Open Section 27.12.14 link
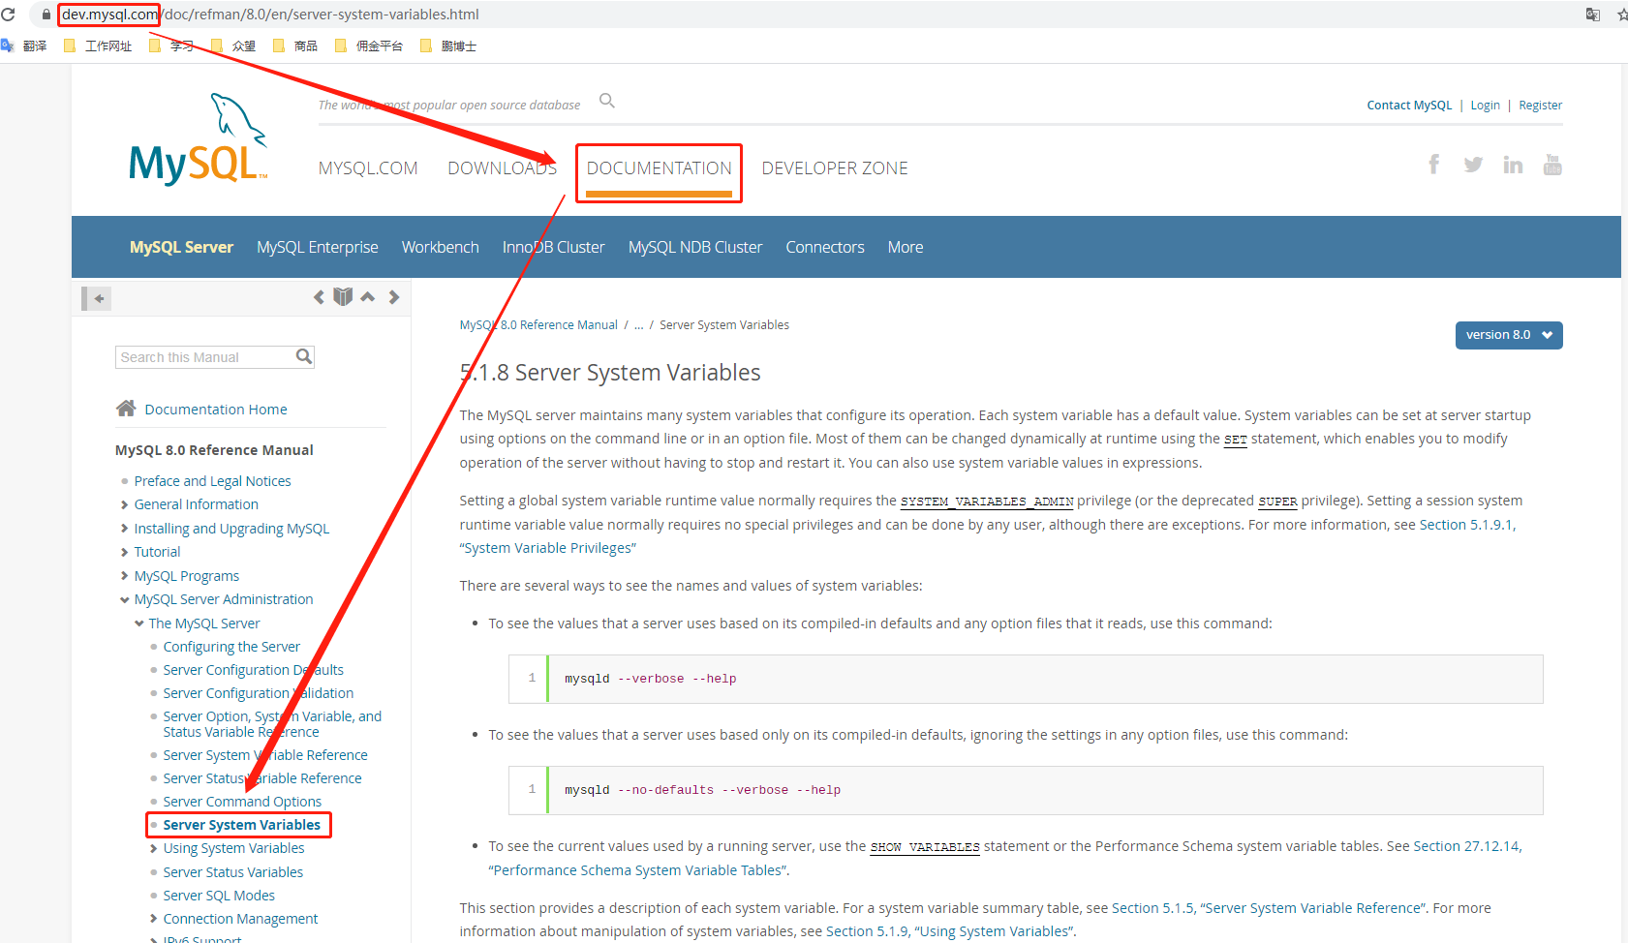This screenshot has width=1628, height=943. [1466, 846]
